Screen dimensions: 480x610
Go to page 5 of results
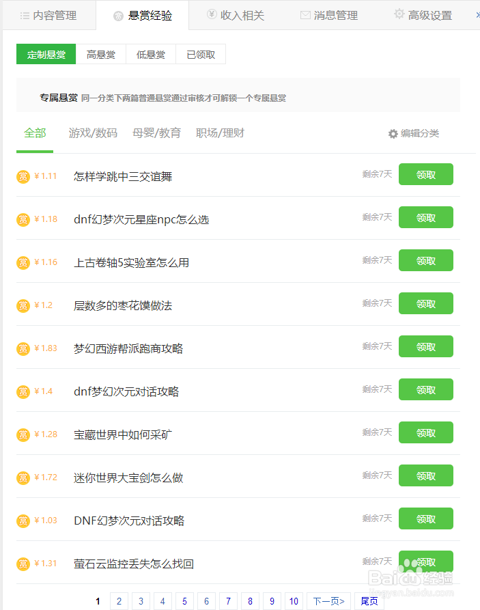click(184, 601)
